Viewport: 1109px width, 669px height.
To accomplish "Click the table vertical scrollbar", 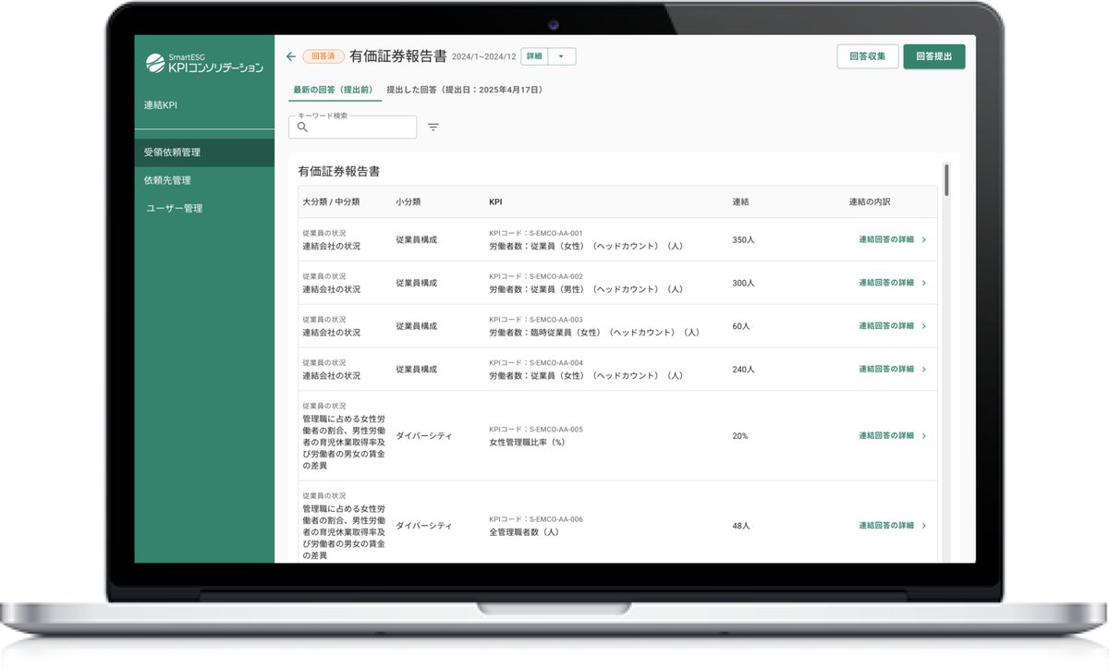I will click(946, 179).
